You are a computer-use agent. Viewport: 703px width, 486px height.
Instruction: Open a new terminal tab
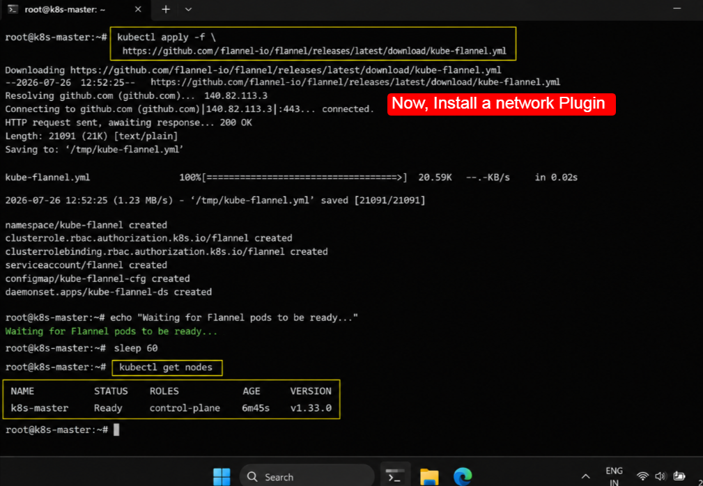(x=166, y=10)
